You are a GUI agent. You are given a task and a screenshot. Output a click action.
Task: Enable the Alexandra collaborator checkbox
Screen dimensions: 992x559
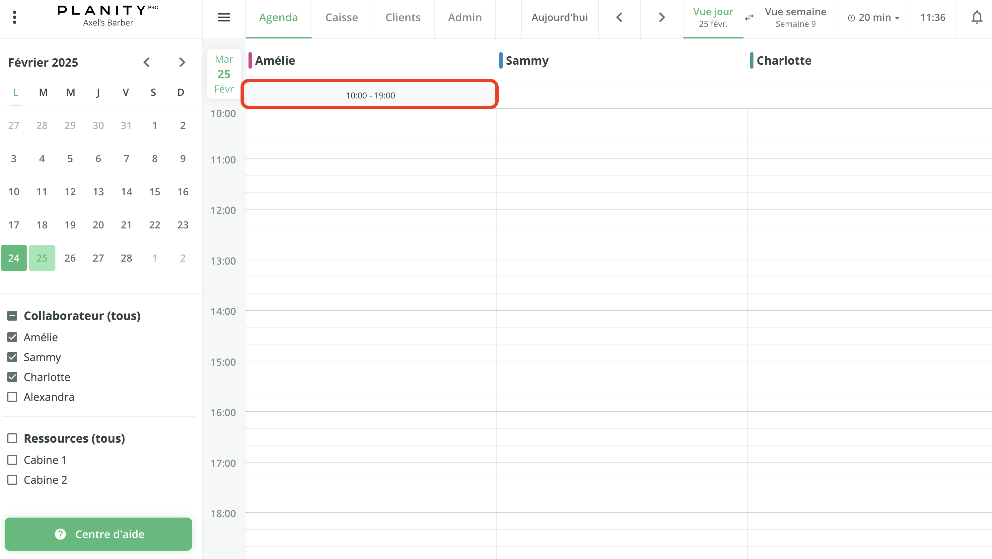pos(12,397)
